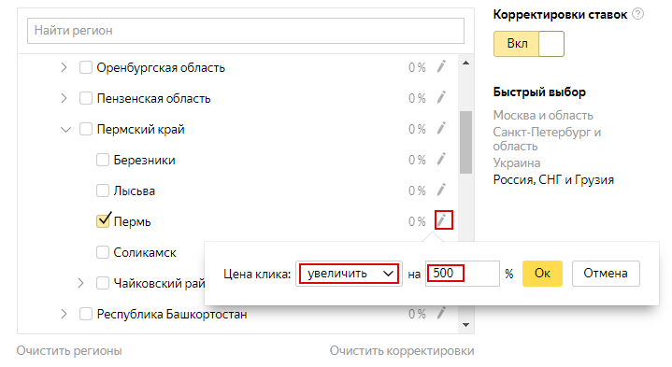
Task: Click the Березники region label
Action: coord(145,161)
